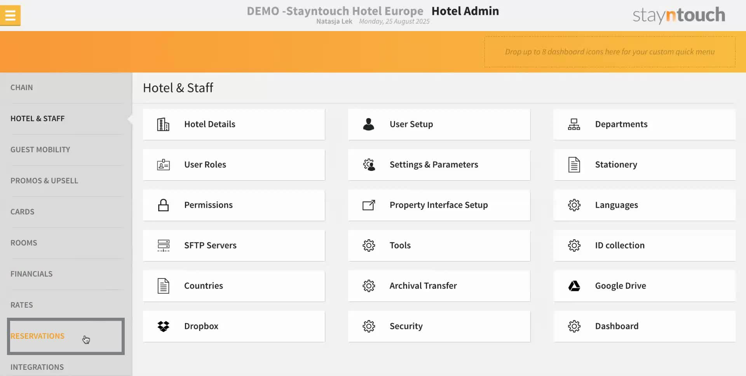Open the Integrations sidebar section

tap(37, 367)
